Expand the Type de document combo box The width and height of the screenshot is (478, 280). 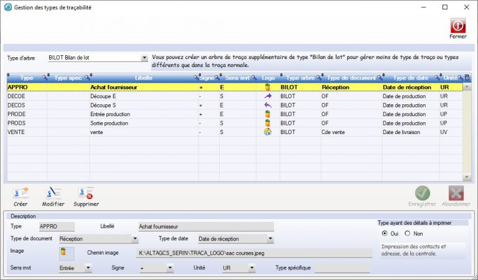click(x=135, y=238)
